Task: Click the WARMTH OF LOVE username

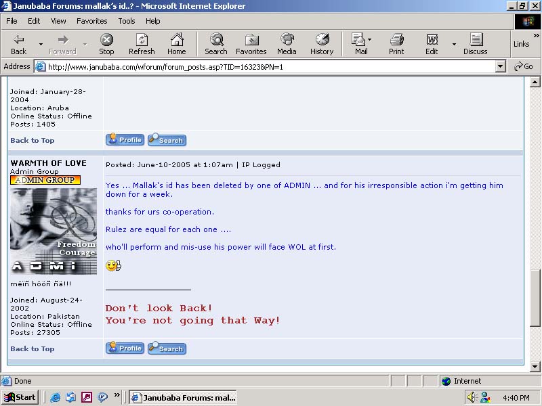Action: pos(48,163)
